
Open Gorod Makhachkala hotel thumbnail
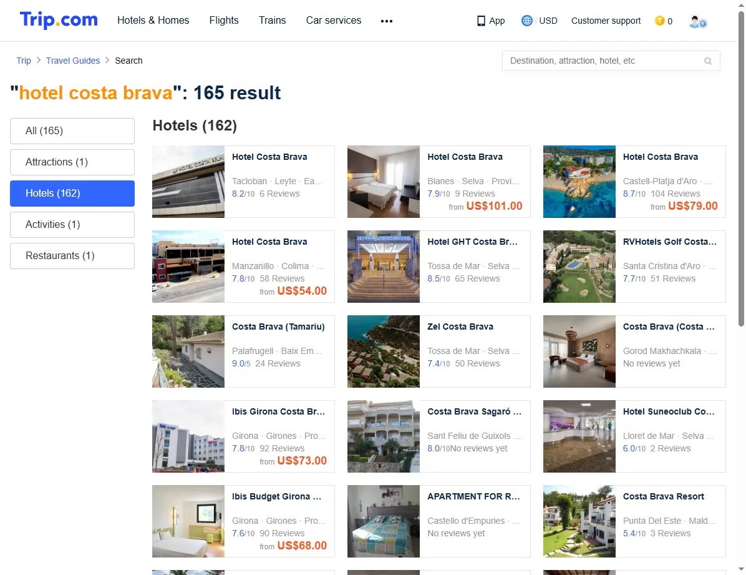point(579,351)
